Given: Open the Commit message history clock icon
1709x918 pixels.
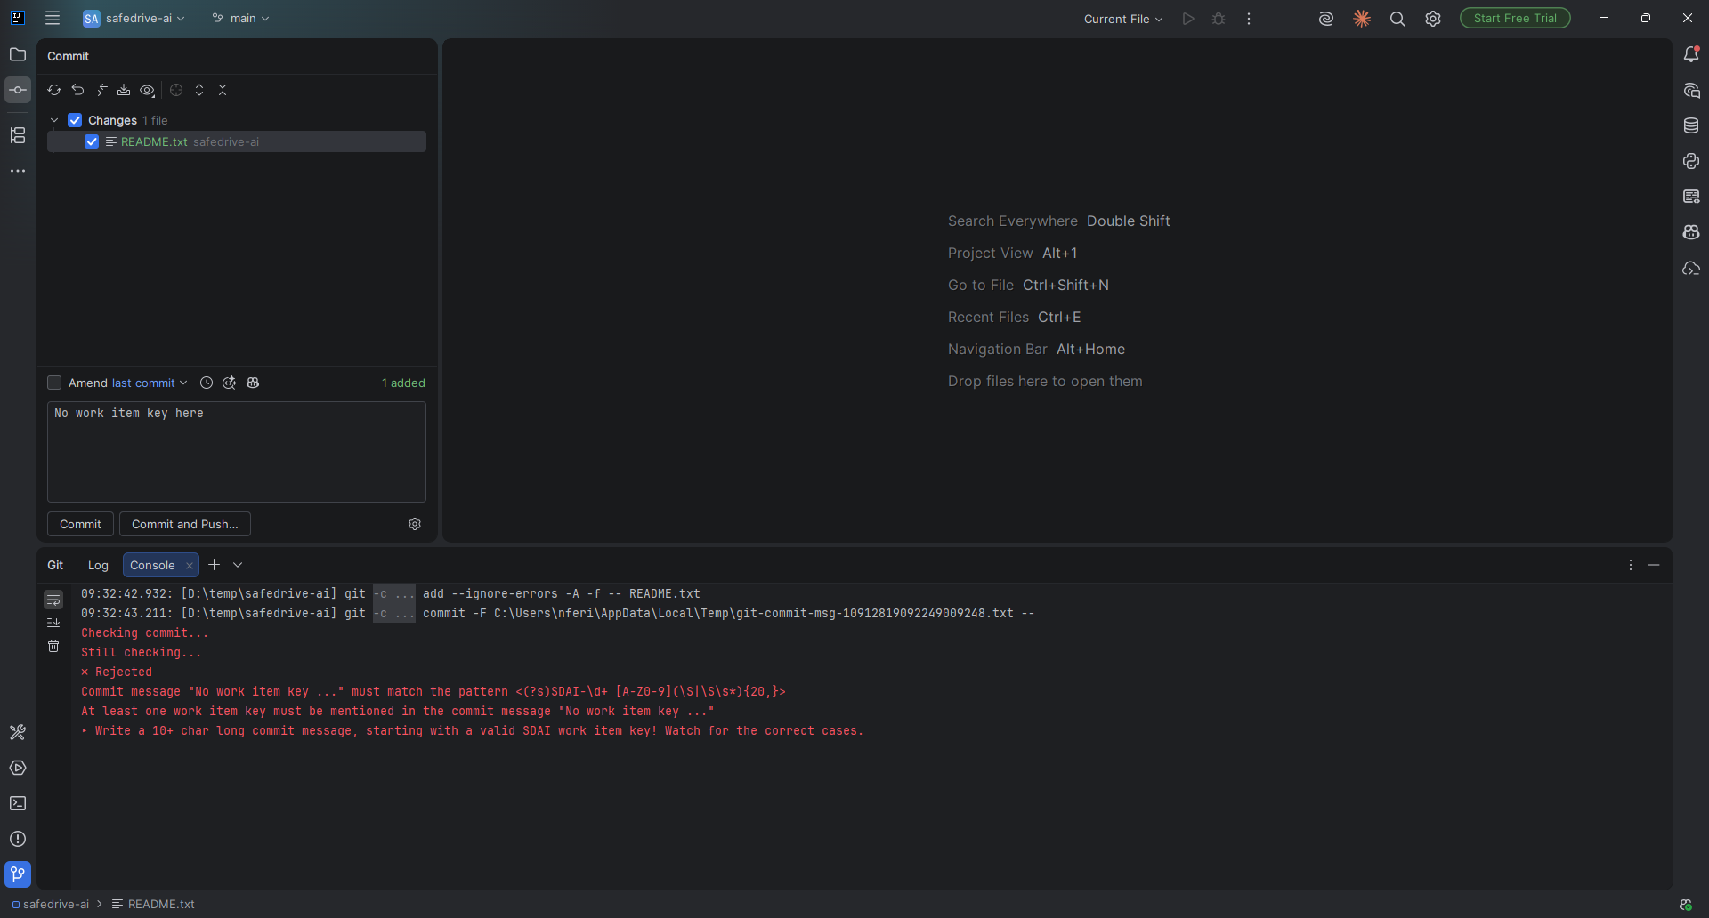Looking at the screenshot, I should [207, 382].
